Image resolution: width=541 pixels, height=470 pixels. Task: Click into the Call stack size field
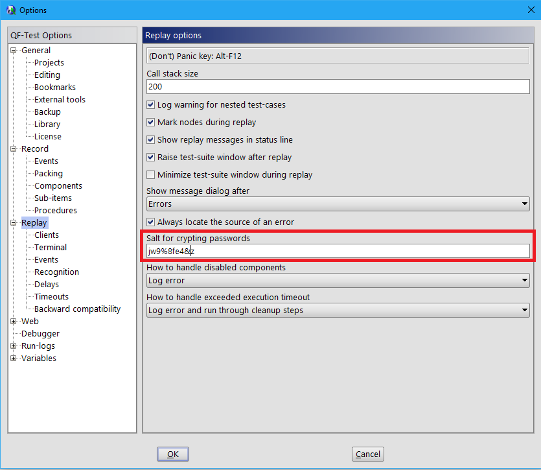point(338,87)
